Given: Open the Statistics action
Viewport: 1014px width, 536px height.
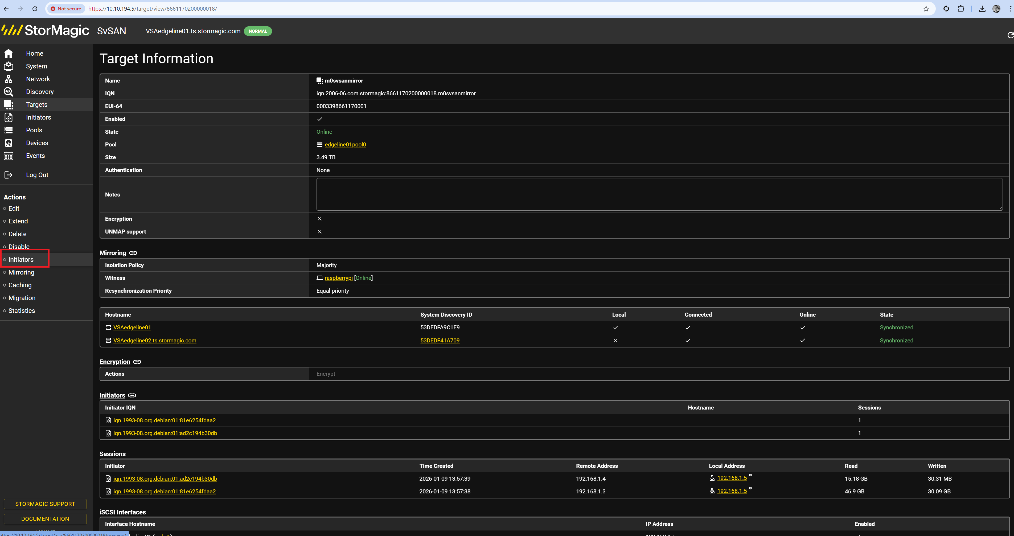Looking at the screenshot, I should pos(22,311).
